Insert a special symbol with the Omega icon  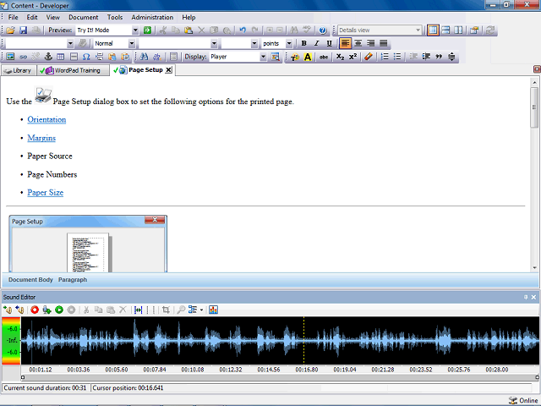pyautogui.click(x=86, y=57)
